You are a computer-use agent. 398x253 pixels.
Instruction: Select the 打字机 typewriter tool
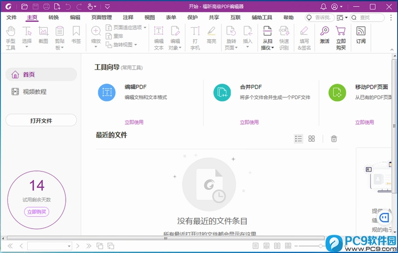tap(195, 38)
